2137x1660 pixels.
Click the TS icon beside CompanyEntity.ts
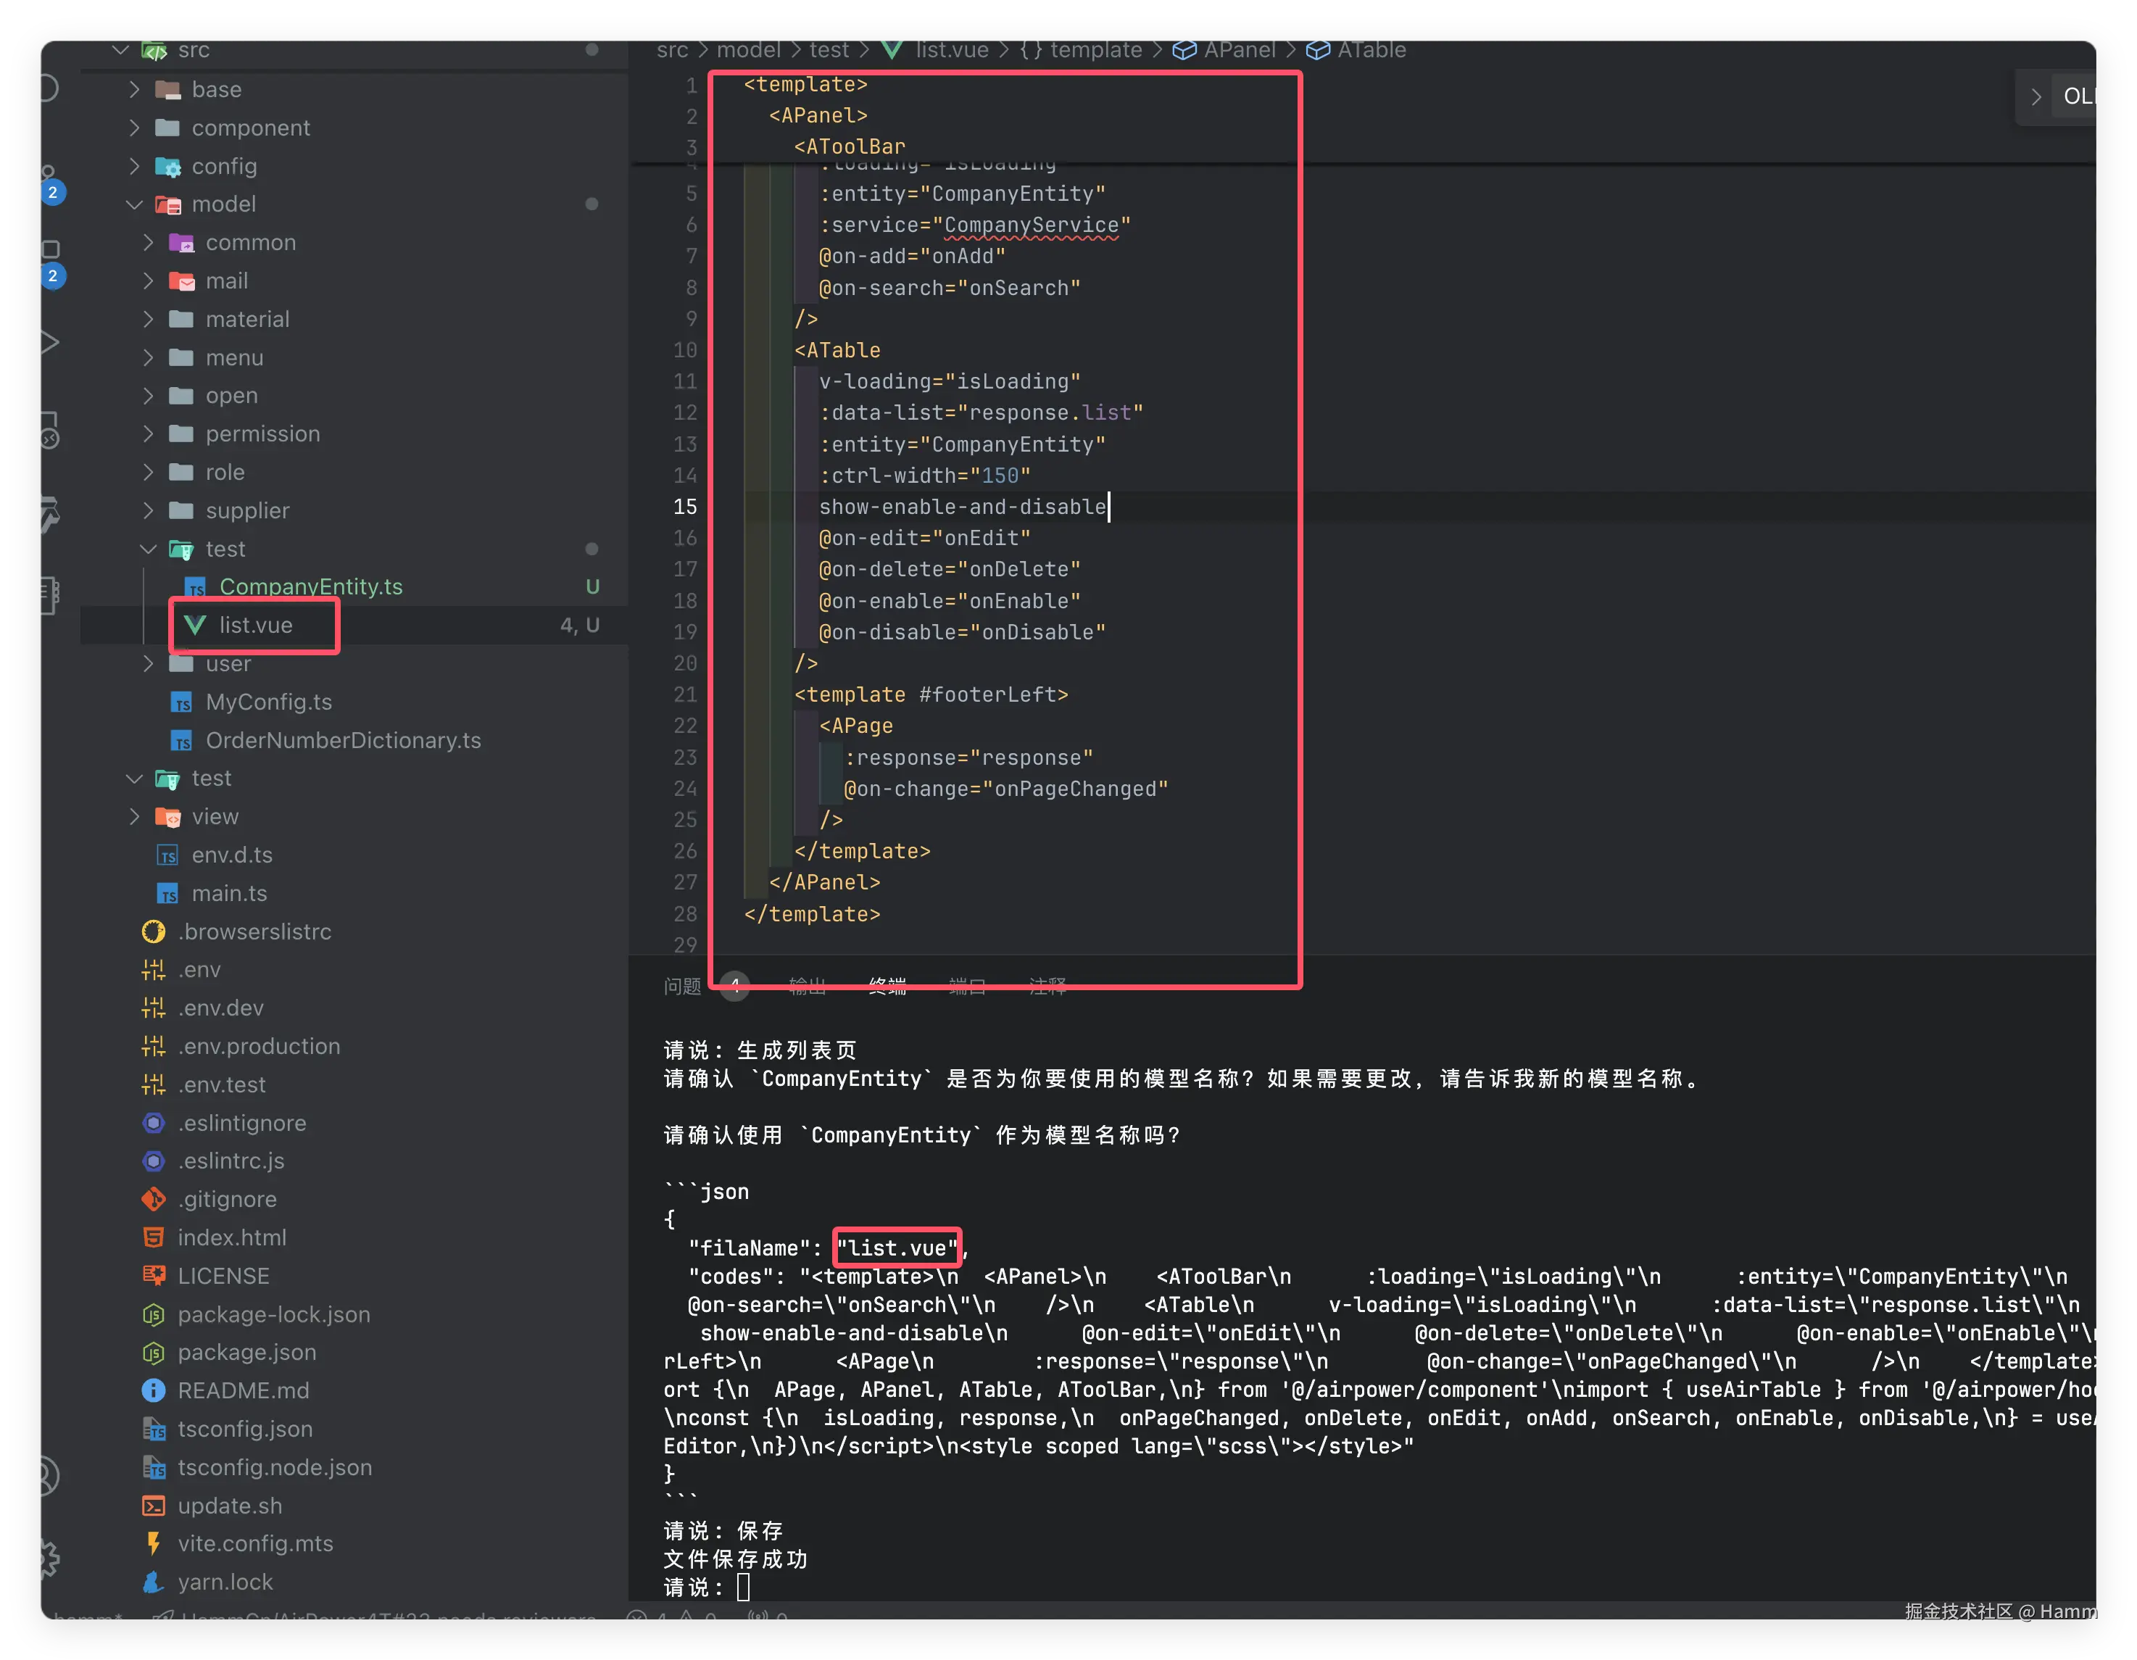tap(196, 587)
